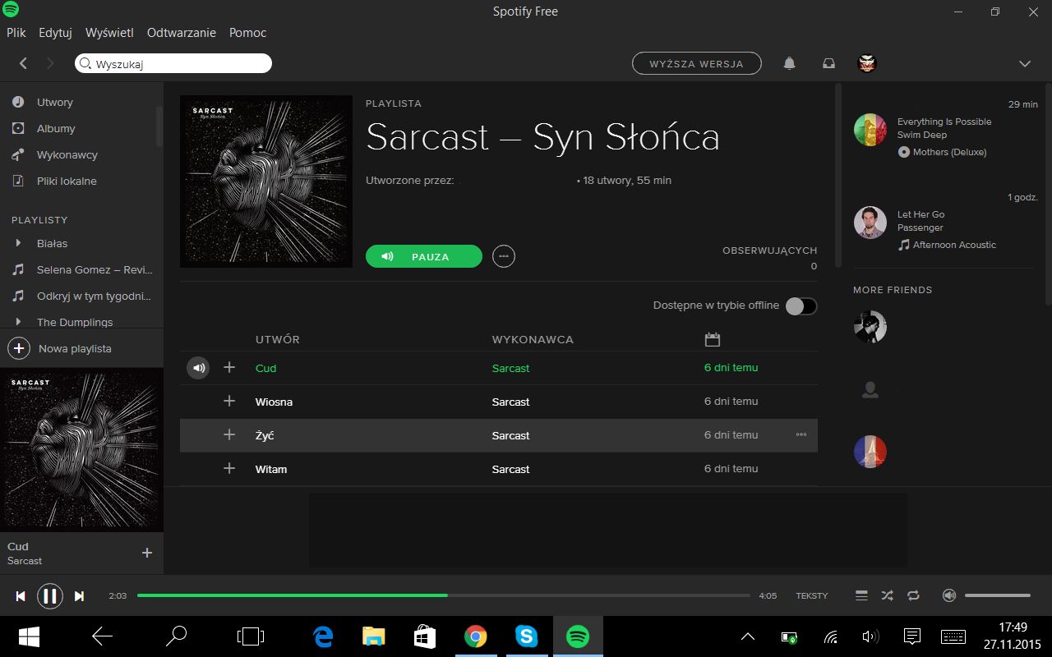Image resolution: width=1052 pixels, height=657 pixels.
Task: Open the play queue icon
Action: (861, 595)
